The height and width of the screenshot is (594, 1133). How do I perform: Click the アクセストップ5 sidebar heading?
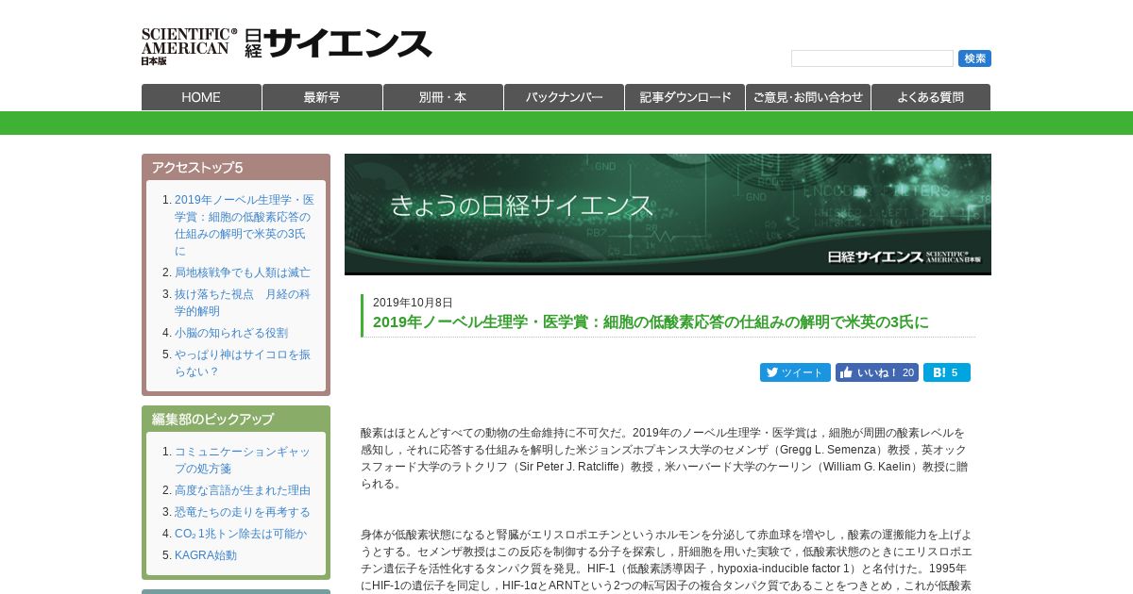pyautogui.click(x=197, y=168)
